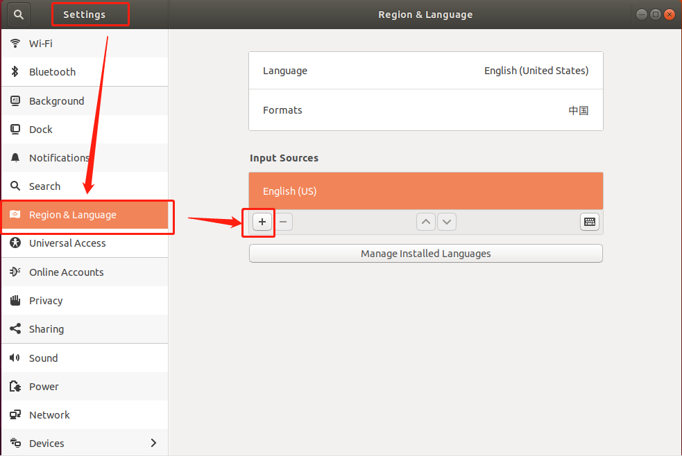Select Network in the sidebar
This screenshot has width=682, height=456.
[x=85, y=414]
